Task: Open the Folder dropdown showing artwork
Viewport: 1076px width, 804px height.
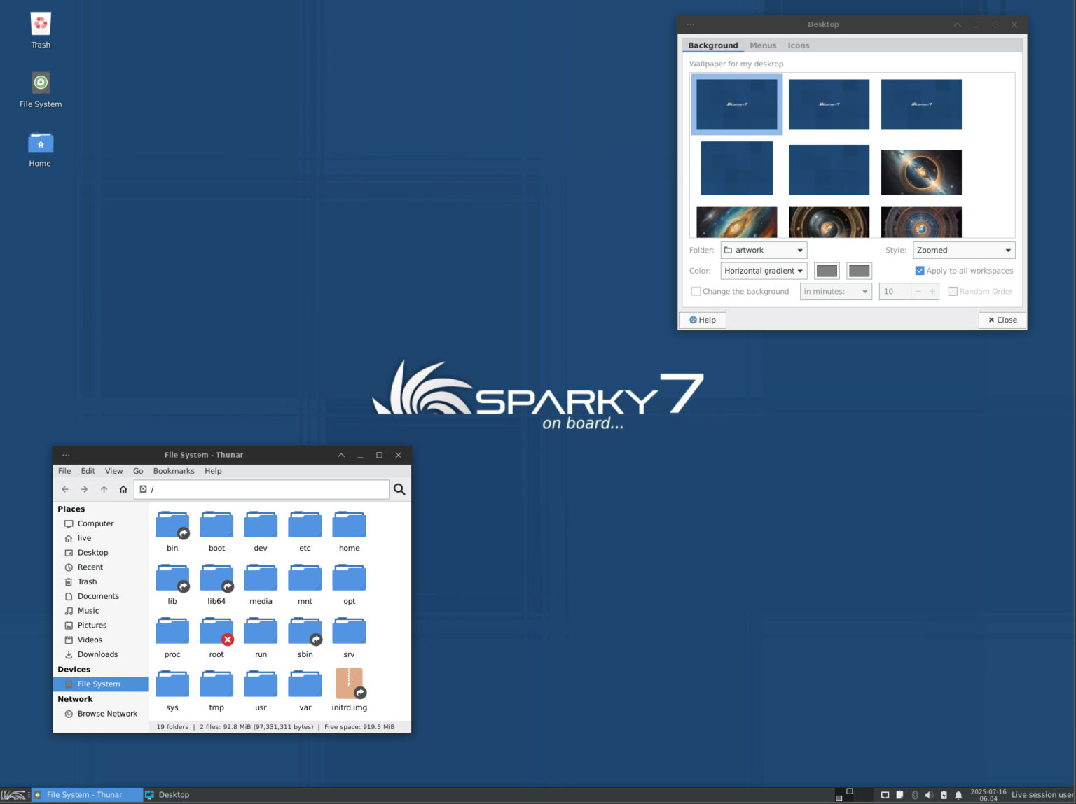Action: (763, 250)
